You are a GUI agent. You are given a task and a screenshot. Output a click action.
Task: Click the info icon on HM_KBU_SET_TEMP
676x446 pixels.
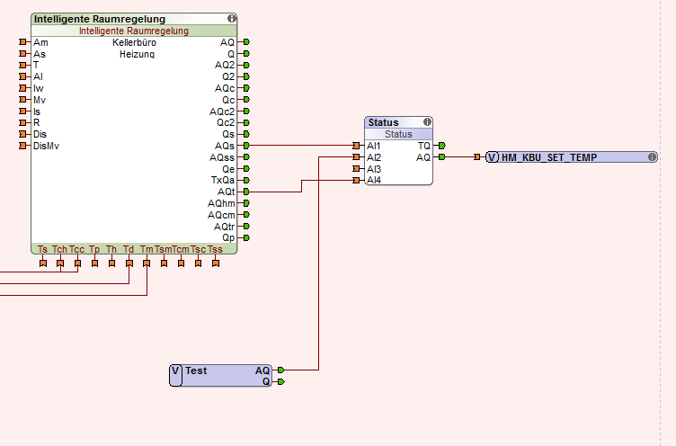pos(652,157)
